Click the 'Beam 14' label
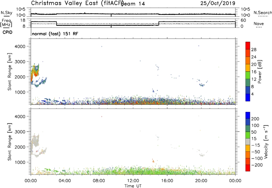This screenshot has height=188, width=272. (x=133, y=4)
